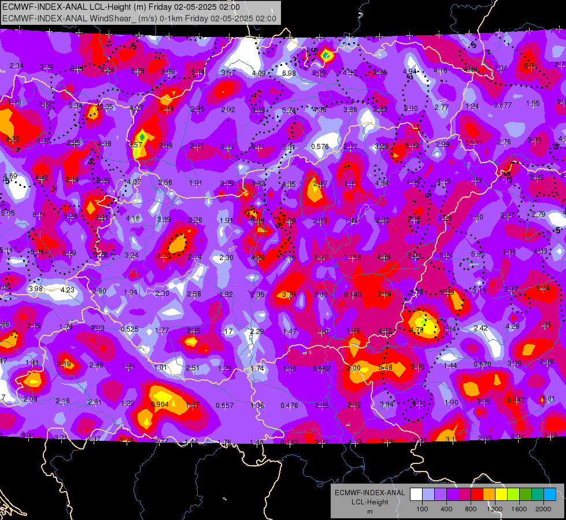Image resolution: width=566 pixels, height=520 pixels.
Task: Click the wind shear value 5.48
Action: click(x=386, y=367)
